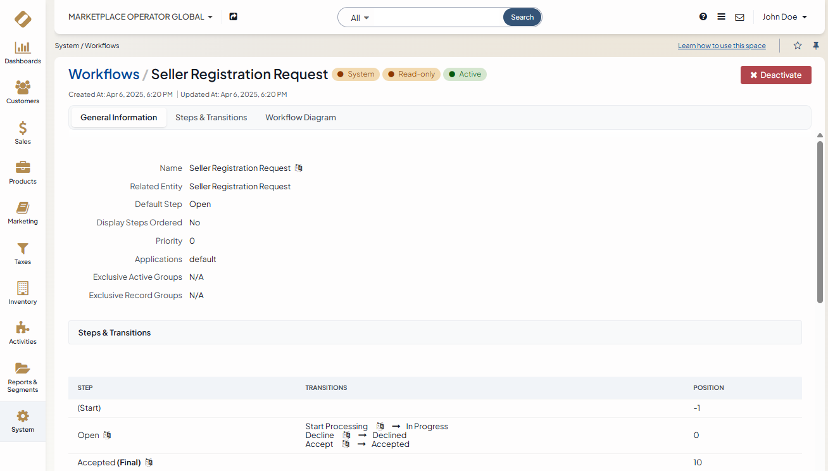Click the System / Workflows breadcrumb
The height and width of the screenshot is (471, 828).
point(87,46)
